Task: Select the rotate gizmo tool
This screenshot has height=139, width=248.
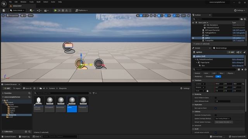Action: pos(144,15)
